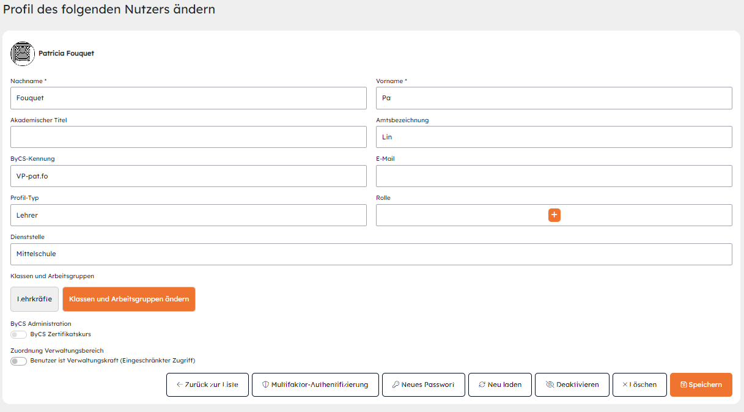This screenshot has height=412, width=744.
Task: Select the Lehrkräfte group tag
Action: [34, 300]
